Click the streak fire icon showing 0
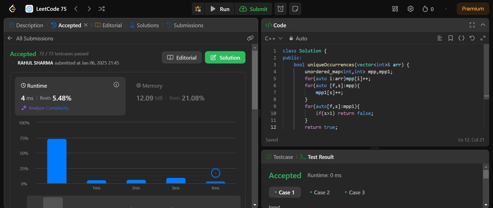493x208 pixels. (x=428, y=9)
